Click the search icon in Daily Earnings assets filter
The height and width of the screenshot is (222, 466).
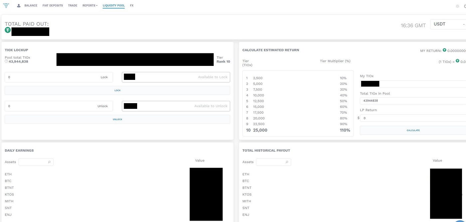point(49,162)
